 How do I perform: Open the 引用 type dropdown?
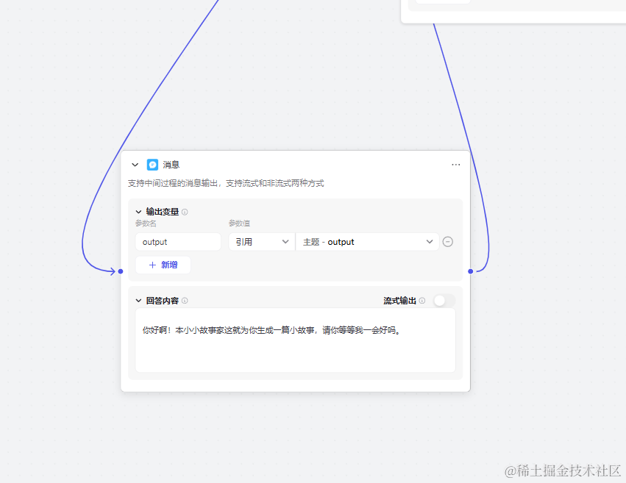point(261,242)
